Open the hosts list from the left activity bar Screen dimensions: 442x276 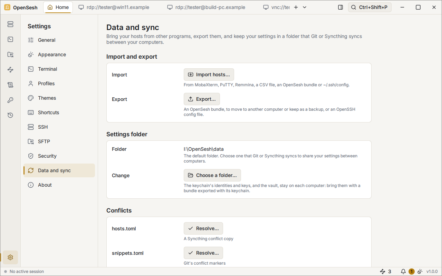tap(10, 24)
